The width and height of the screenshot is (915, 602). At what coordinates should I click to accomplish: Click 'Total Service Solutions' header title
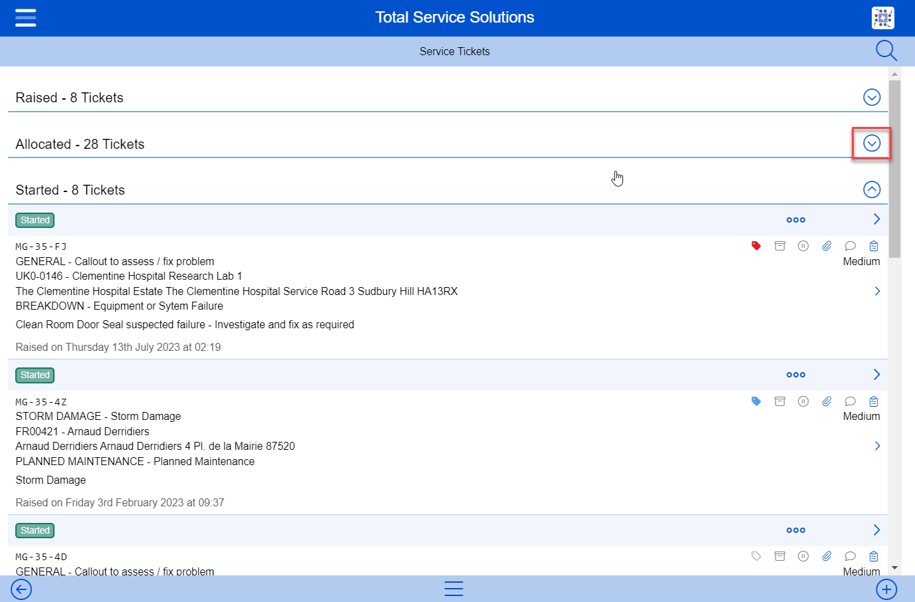click(x=455, y=17)
